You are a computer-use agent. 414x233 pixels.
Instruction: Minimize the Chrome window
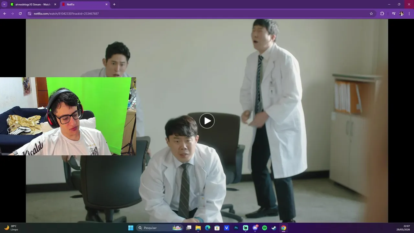click(x=389, y=5)
